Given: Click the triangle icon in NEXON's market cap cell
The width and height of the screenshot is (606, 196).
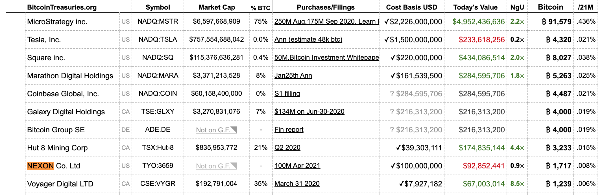Looking at the screenshot, I should click(x=234, y=166).
